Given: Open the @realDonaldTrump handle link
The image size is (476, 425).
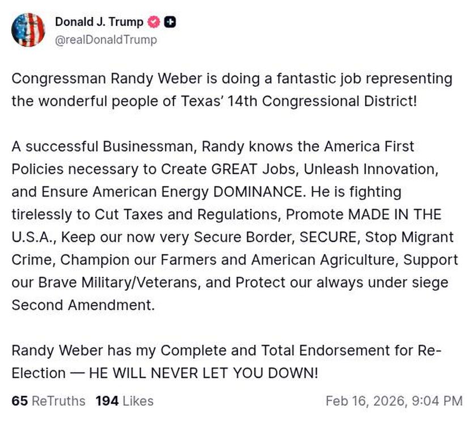Looking at the screenshot, I should 106,40.
